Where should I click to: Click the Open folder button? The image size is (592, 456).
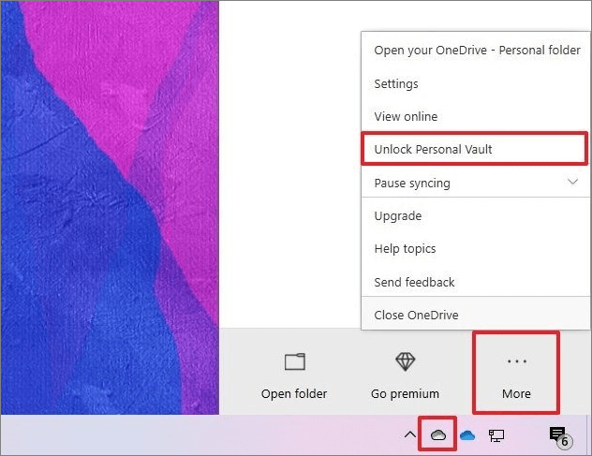[x=294, y=376]
